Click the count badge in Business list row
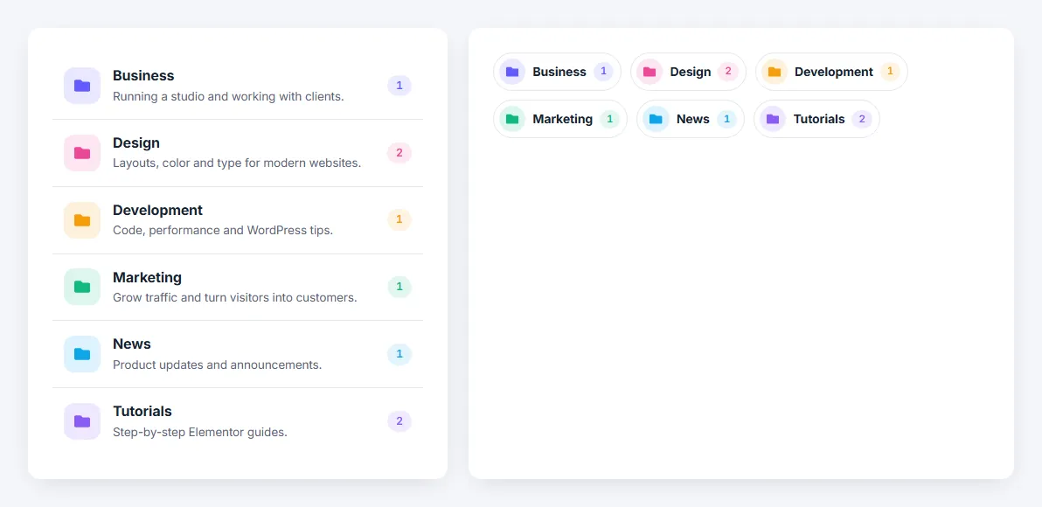Viewport: 1042px width, 507px height. (399, 86)
